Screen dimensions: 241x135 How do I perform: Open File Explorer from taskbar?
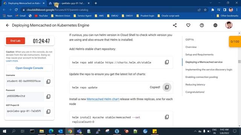tap(41, 131)
